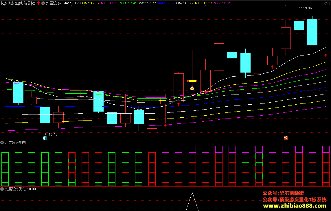Select the green MA4: 17.41 value
The width and height of the screenshot is (331, 211).
[x=128, y=3]
